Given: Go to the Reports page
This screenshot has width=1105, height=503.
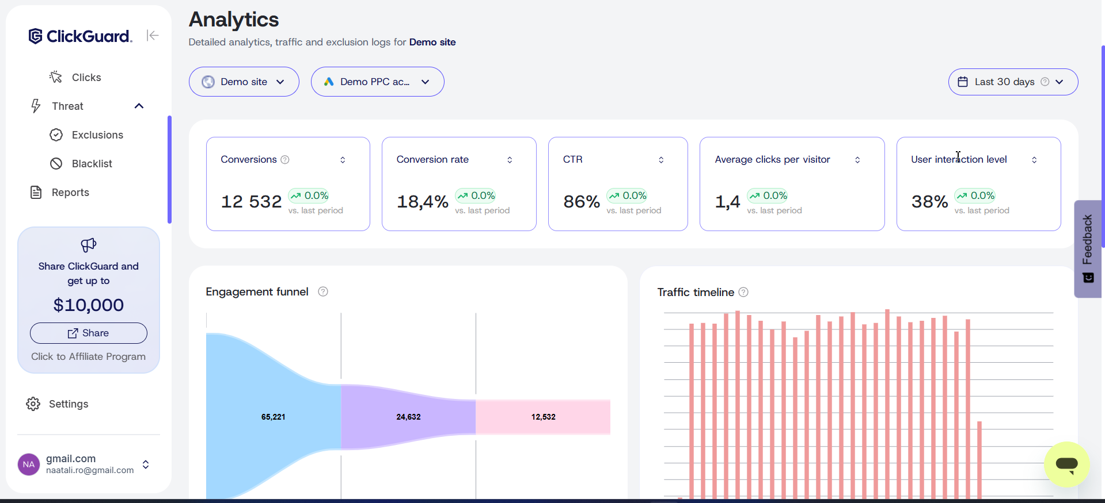Looking at the screenshot, I should click(70, 193).
